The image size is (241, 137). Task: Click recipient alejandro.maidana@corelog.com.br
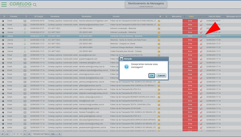pos(93,93)
